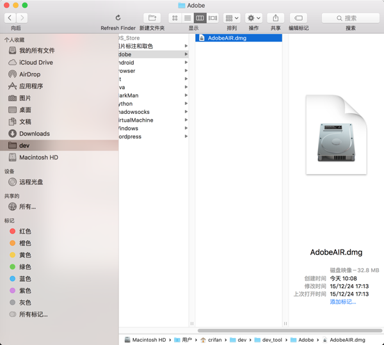Switch to icon grid view

point(175,18)
